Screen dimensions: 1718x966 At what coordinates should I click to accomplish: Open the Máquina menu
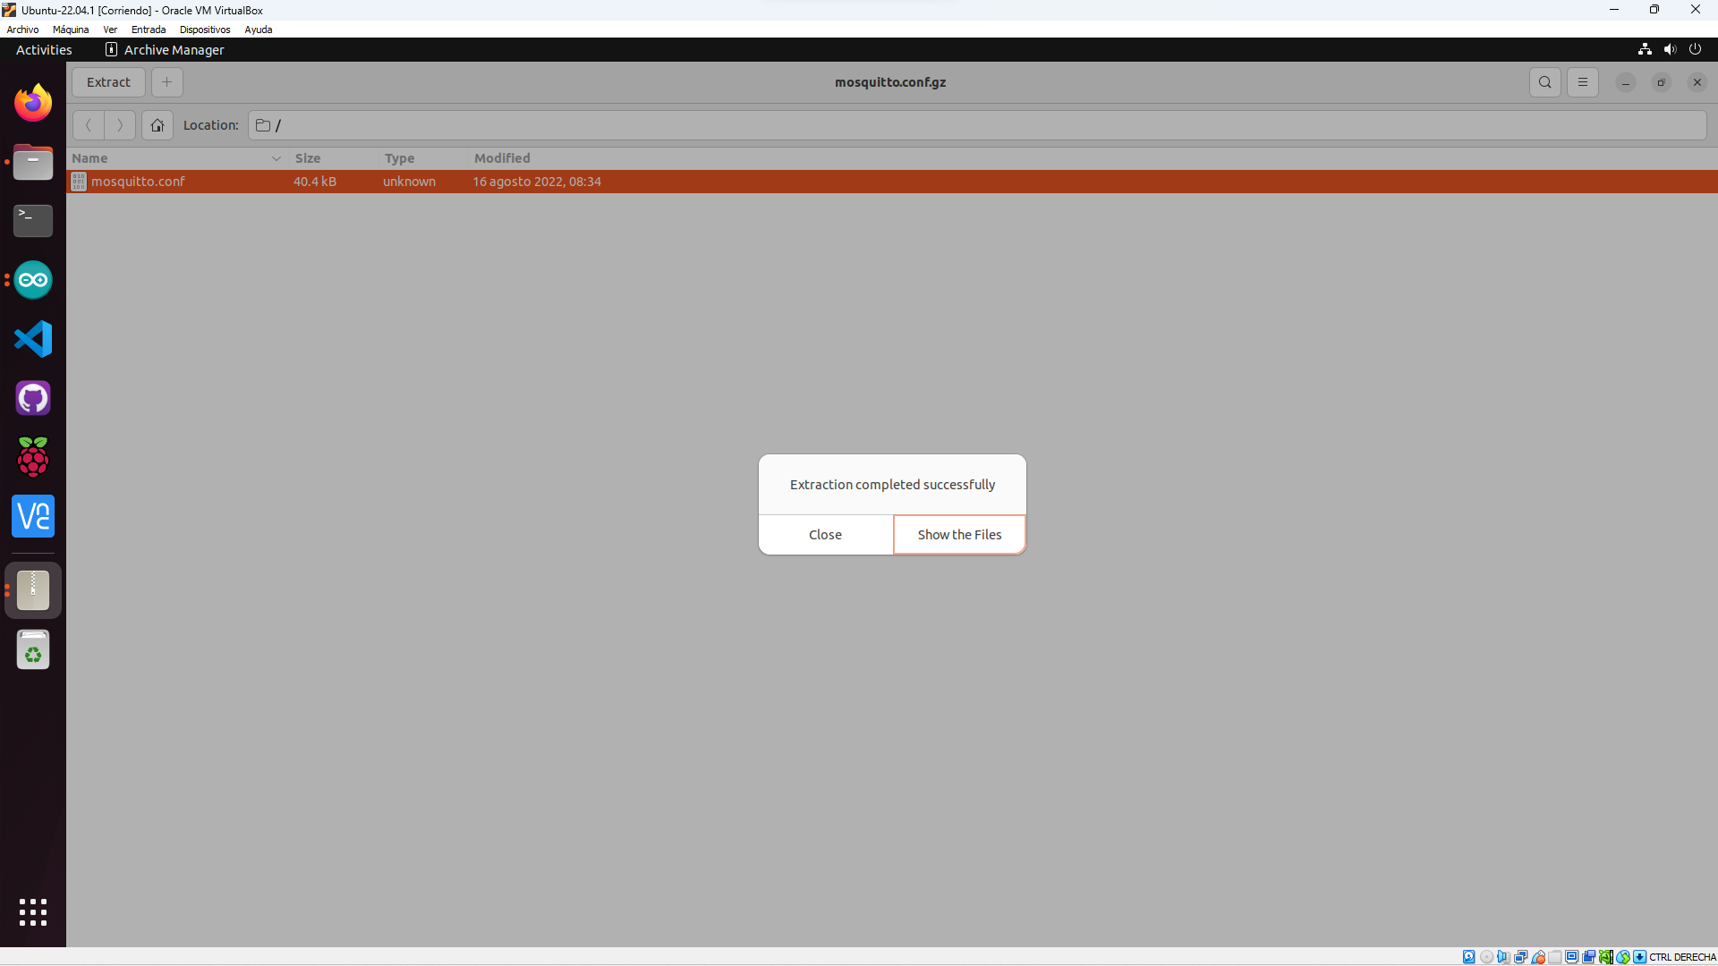pyautogui.click(x=71, y=30)
